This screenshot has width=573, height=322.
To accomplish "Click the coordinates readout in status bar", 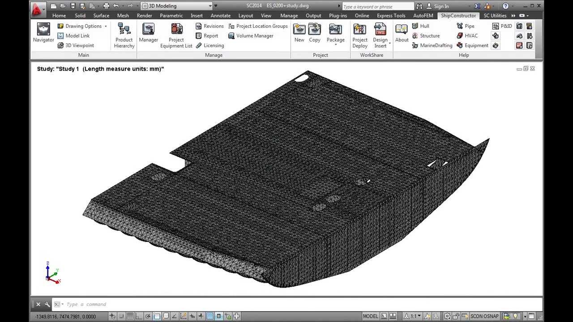I will pos(65,316).
